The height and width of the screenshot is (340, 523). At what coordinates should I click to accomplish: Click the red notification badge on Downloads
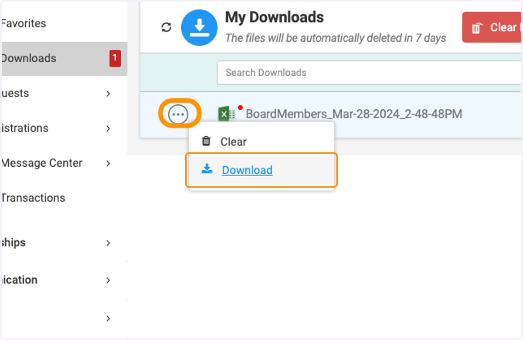[115, 58]
